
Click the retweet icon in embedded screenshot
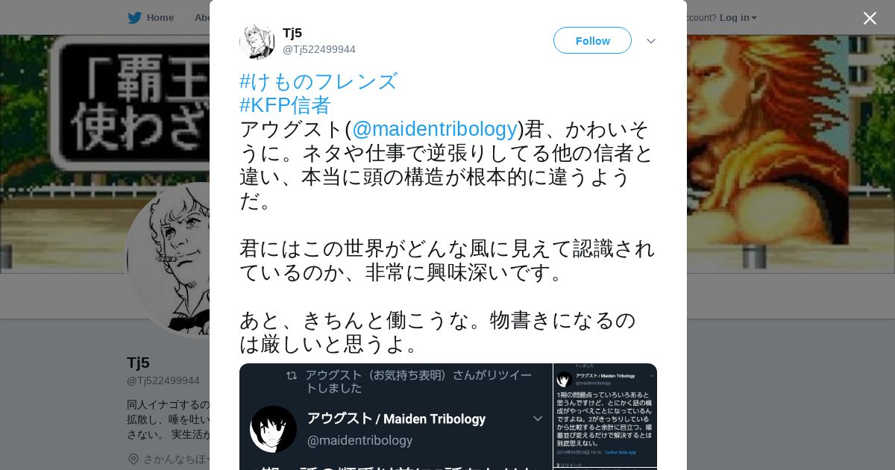coord(292,375)
